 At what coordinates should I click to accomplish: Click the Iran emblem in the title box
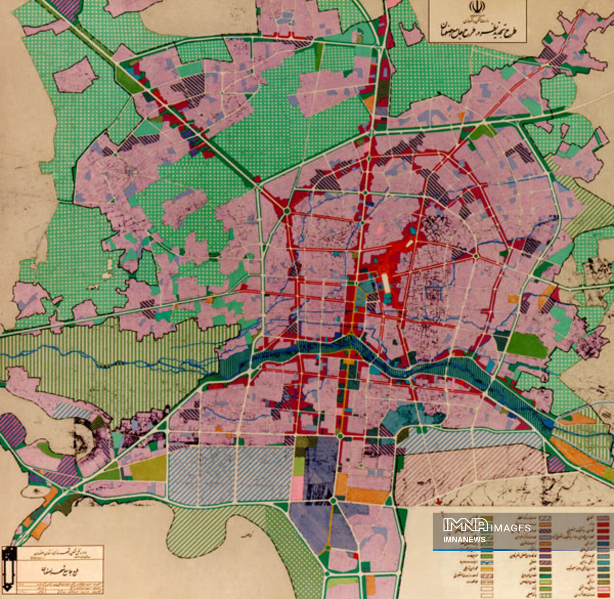tap(477, 8)
